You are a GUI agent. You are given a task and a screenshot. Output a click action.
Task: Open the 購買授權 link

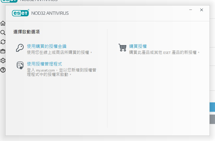[x=138, y=46]
